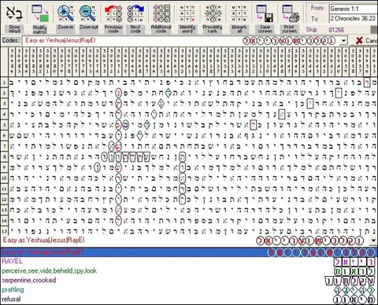This screenshot has height=305, width=378.
Task: Open the Modify matrix tool
Action: 40,13
